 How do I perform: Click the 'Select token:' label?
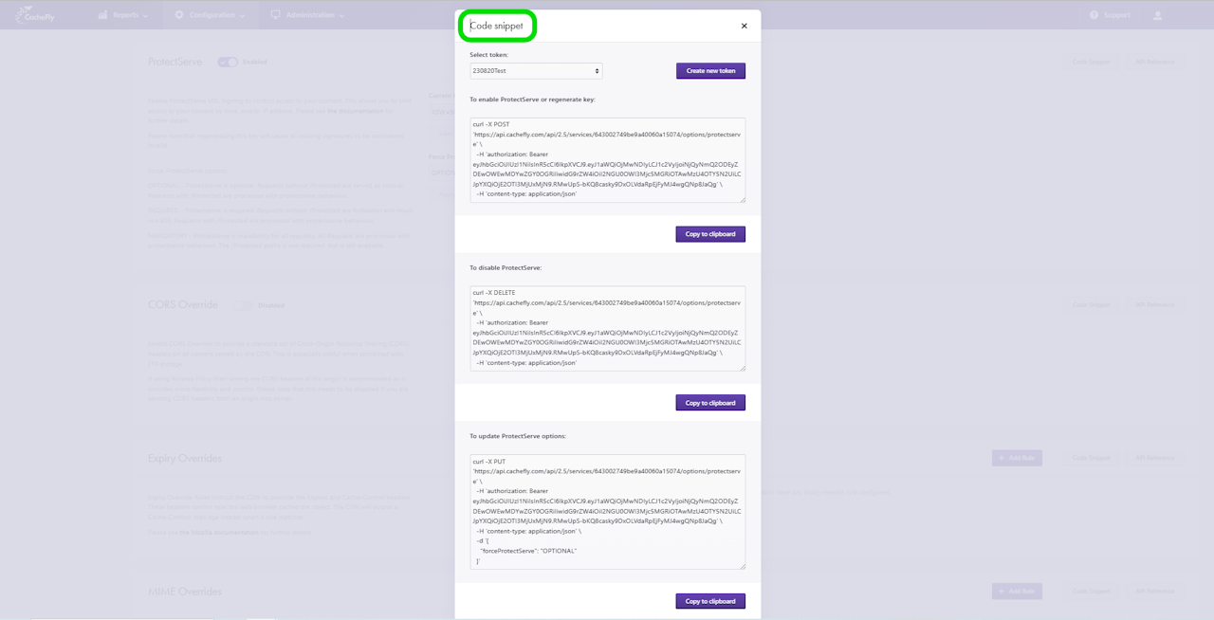489,55
